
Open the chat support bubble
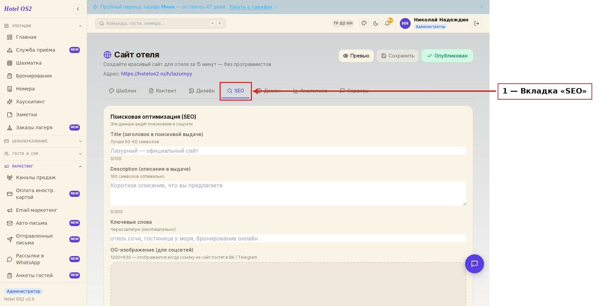(x=475, y=264)
